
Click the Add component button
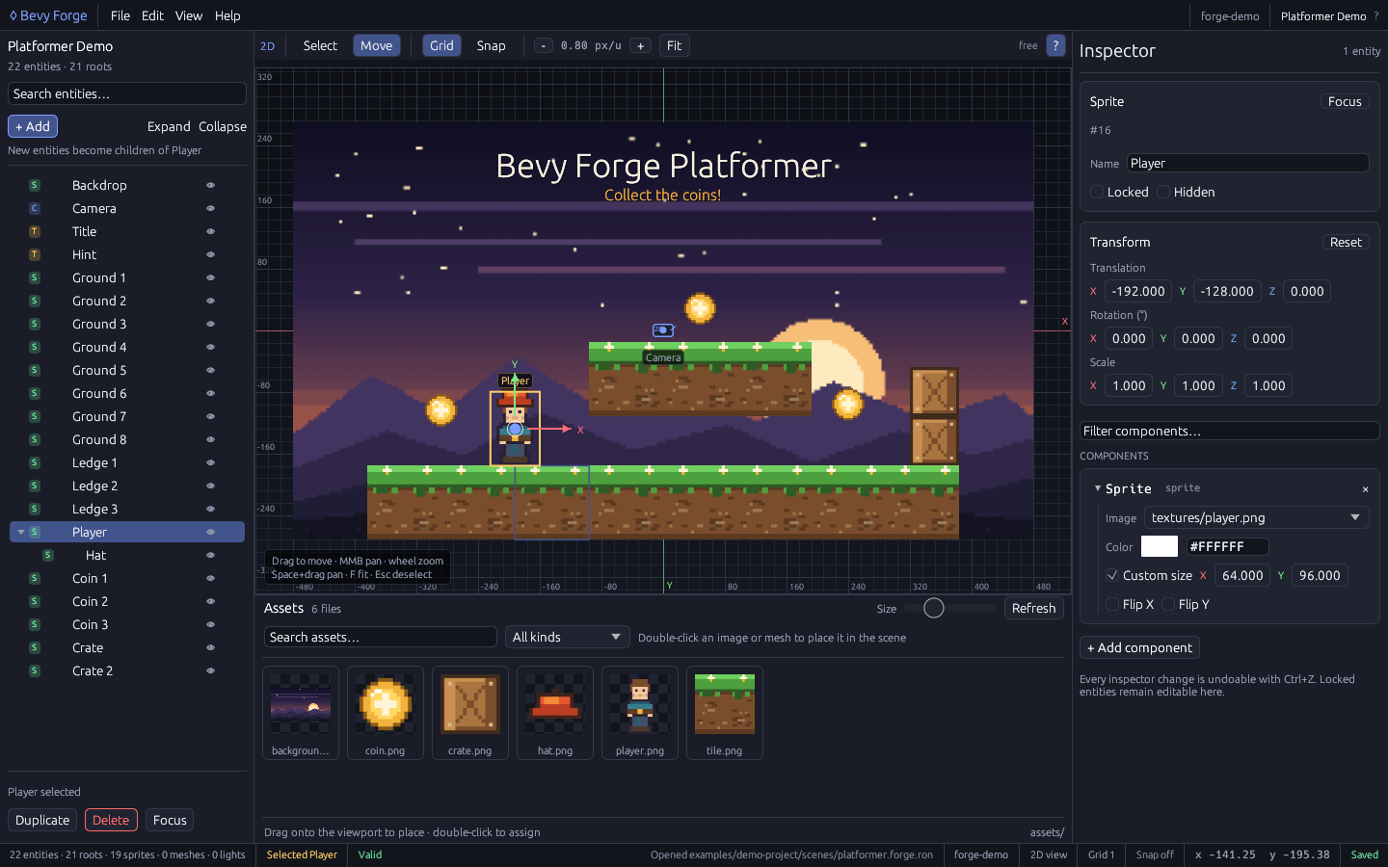(1139, 647)
